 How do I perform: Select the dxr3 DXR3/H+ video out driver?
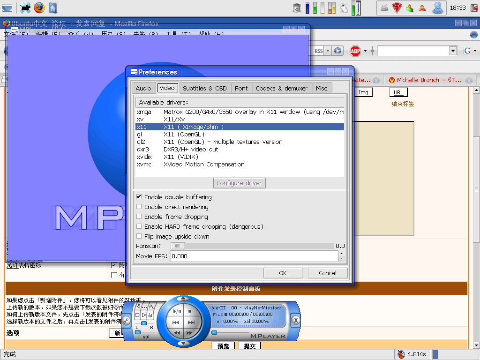click(240, 149)
